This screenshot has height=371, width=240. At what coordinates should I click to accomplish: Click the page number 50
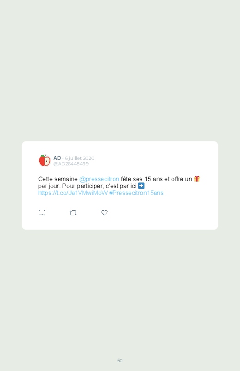coord(120,360)
